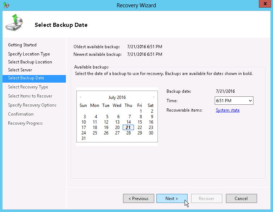Go to previous month in calendar
This screenshot has height=212, width=273.
pos(80,97)
